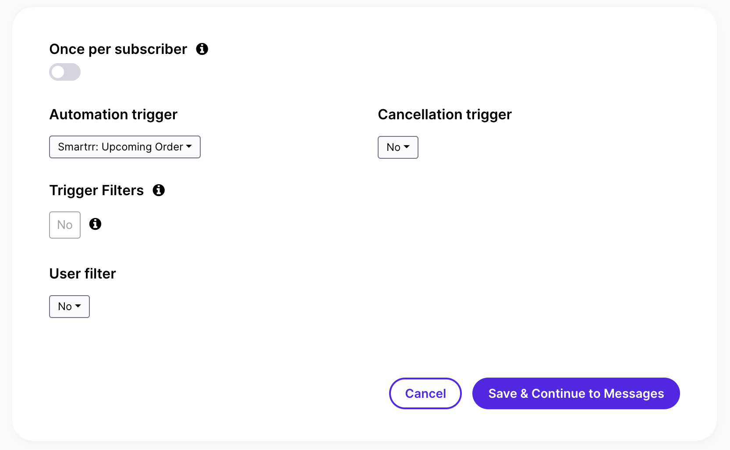730x450 pixels.
Task: Open the User filter No dropdown
Action: (x=69, y=307)
